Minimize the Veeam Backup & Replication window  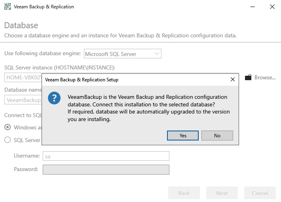253,7
